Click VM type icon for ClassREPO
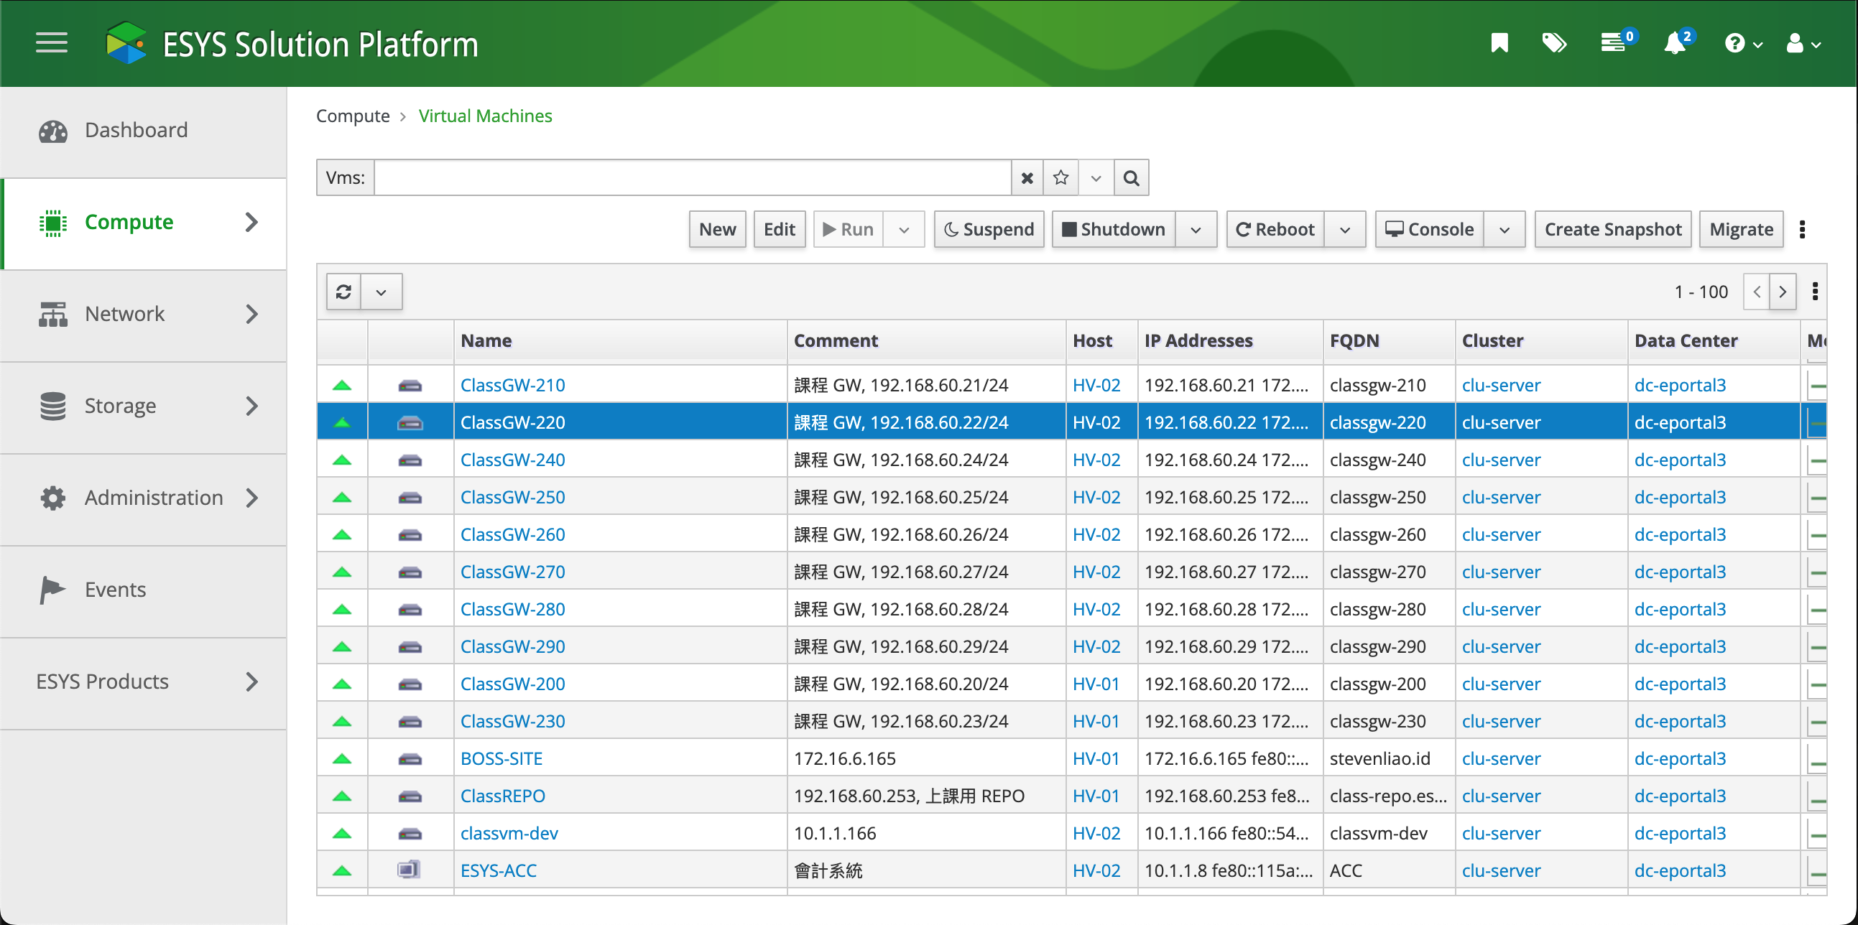Viewport: 1858px width, 925px height. pos(410,796)
